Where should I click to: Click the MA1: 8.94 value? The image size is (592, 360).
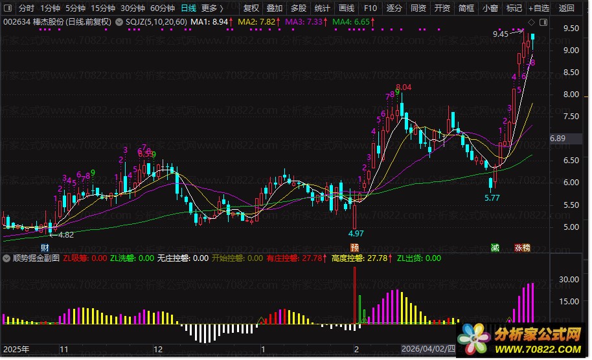[209, 22]
